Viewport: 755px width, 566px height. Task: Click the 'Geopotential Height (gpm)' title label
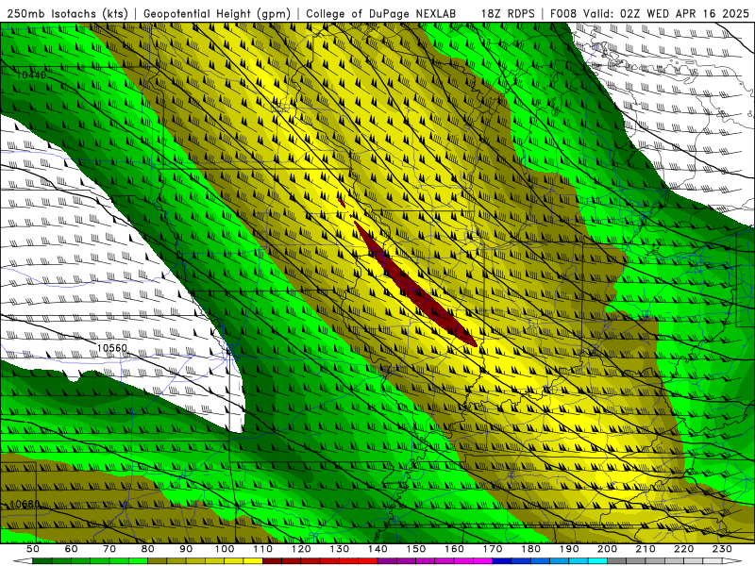[x=217, y=13]
